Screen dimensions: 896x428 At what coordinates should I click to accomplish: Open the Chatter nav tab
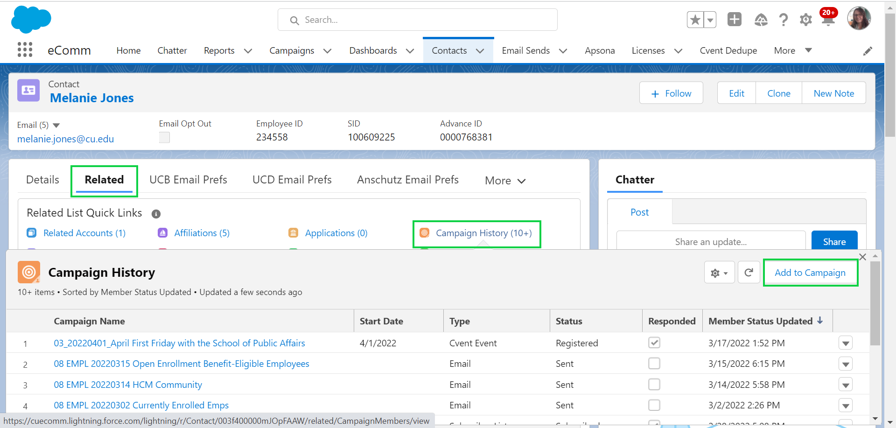click(x=172, y=50)
